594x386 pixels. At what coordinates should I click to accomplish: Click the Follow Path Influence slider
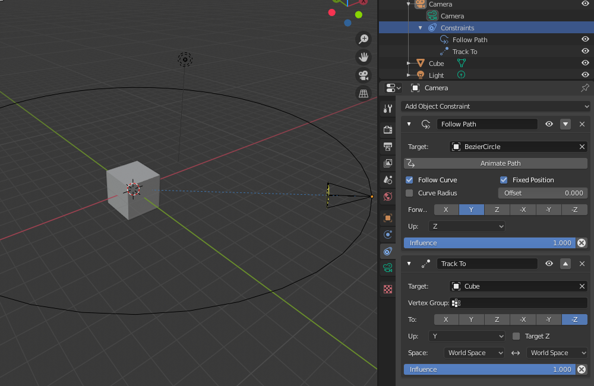coord(490,243)
